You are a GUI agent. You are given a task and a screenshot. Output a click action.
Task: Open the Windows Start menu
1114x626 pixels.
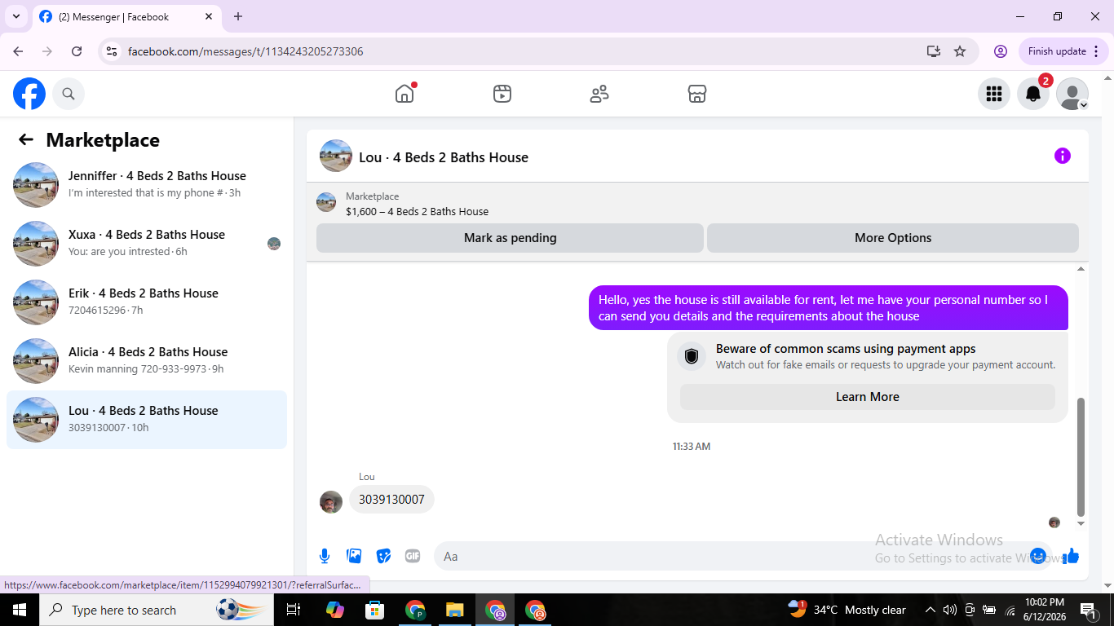(x=20, y=610)
